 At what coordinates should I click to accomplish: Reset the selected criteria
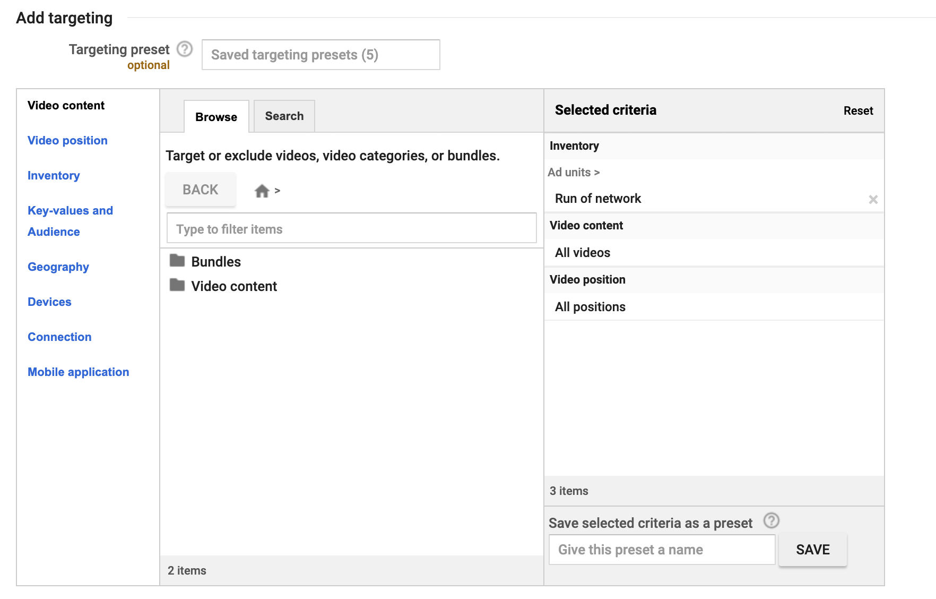pyautogui.click(x=858, y=110)
